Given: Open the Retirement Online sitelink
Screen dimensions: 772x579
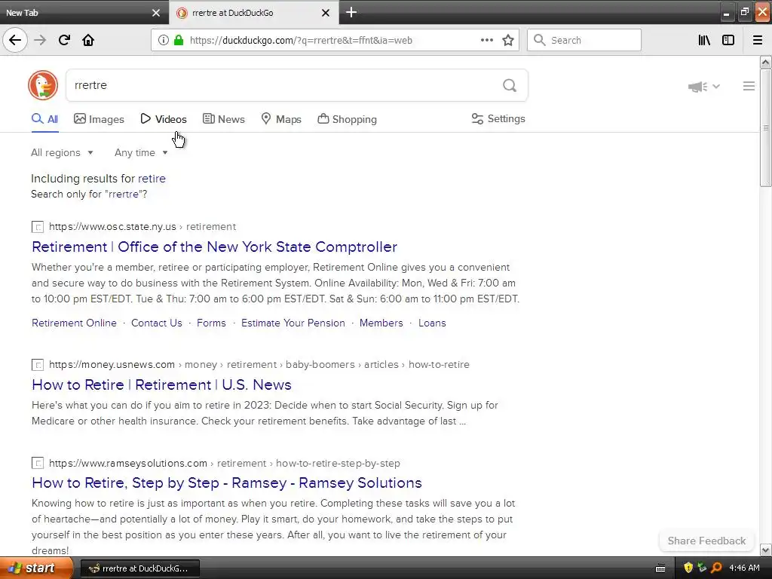Looking at the screenshot, I should coord(75,323).
